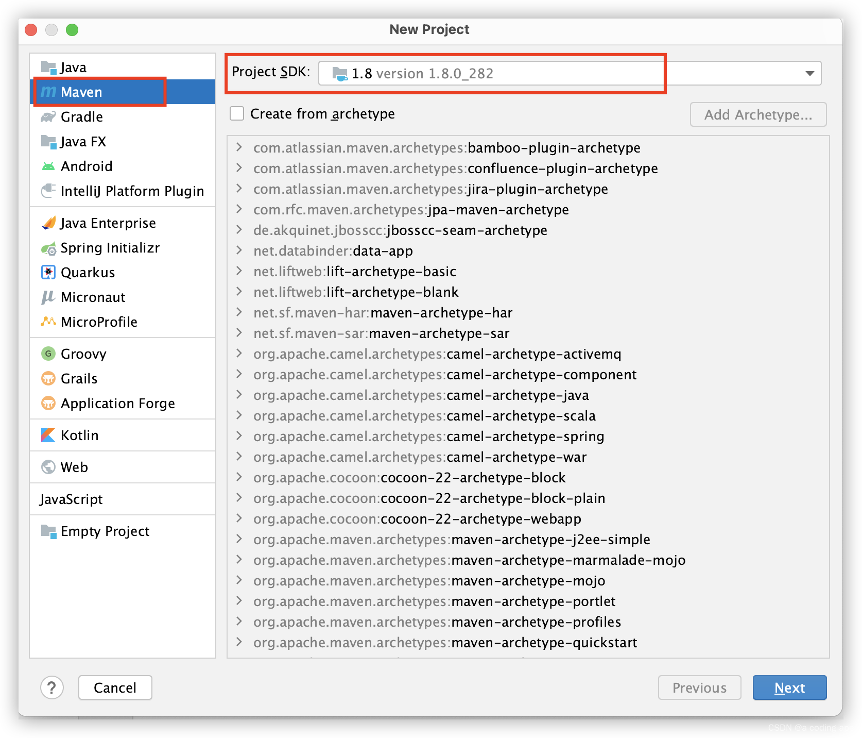The image size is (862, 738).
Task: Select maven-archetype-sar row
Action: click(528, 333)
